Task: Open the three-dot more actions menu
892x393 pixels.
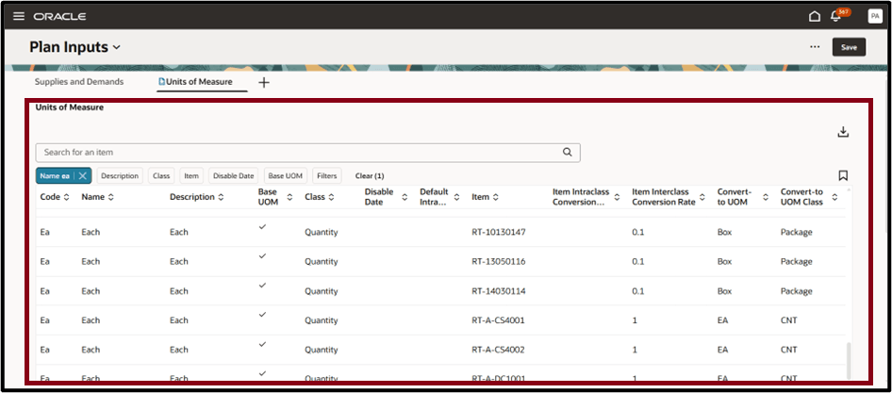Action: click(x=816, y=47)
